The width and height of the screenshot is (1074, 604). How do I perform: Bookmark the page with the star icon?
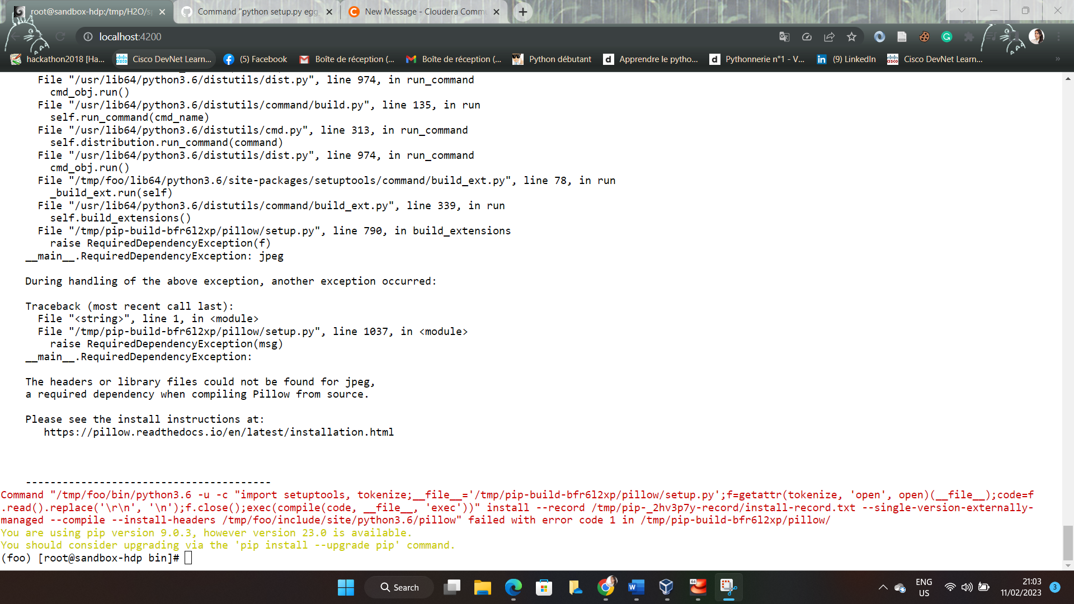coord(851,36)
